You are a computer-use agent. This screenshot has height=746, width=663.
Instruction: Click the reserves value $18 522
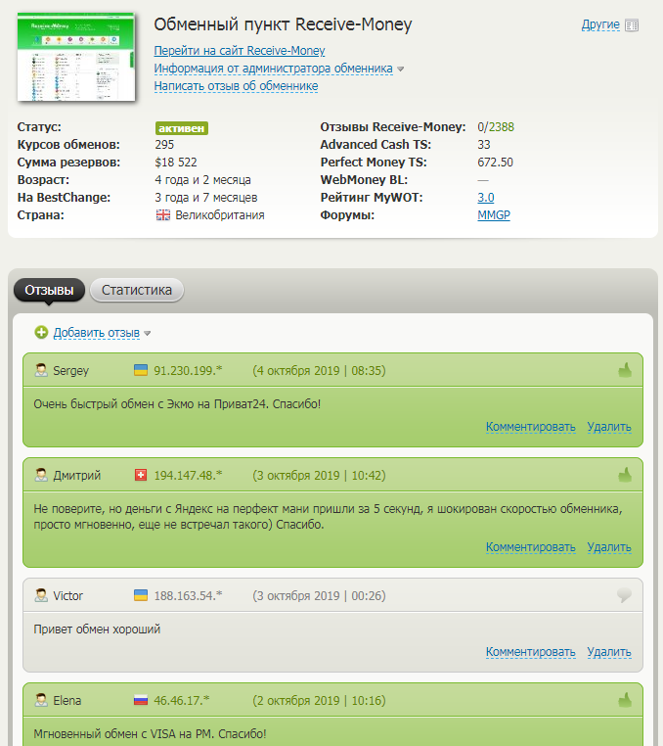click(176, 163)
